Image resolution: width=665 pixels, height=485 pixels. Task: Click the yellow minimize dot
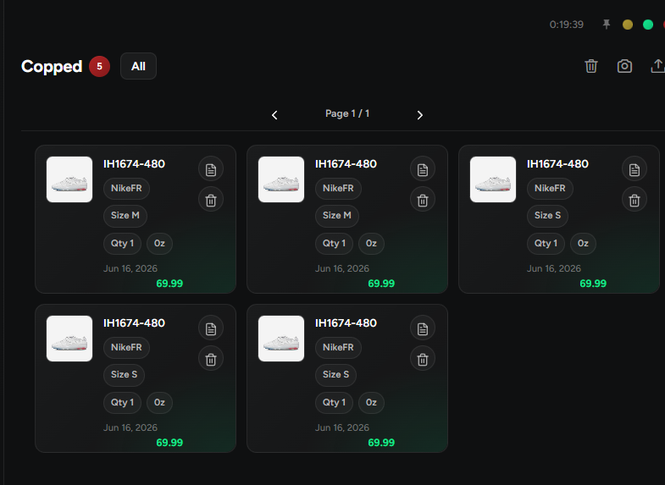628,25
